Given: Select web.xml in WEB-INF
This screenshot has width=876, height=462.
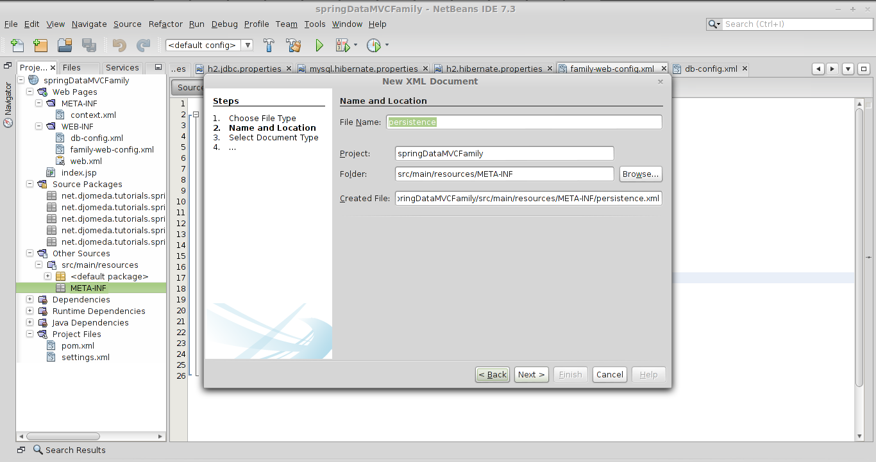Looking at the screenshot, I should (x=86, y=161).
